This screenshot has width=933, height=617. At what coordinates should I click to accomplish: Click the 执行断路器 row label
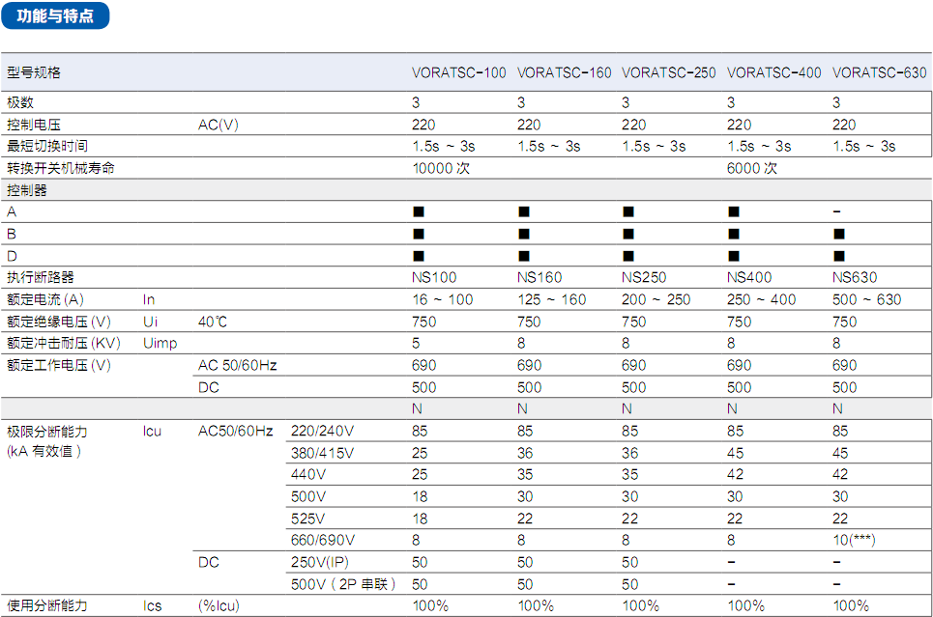41,277
